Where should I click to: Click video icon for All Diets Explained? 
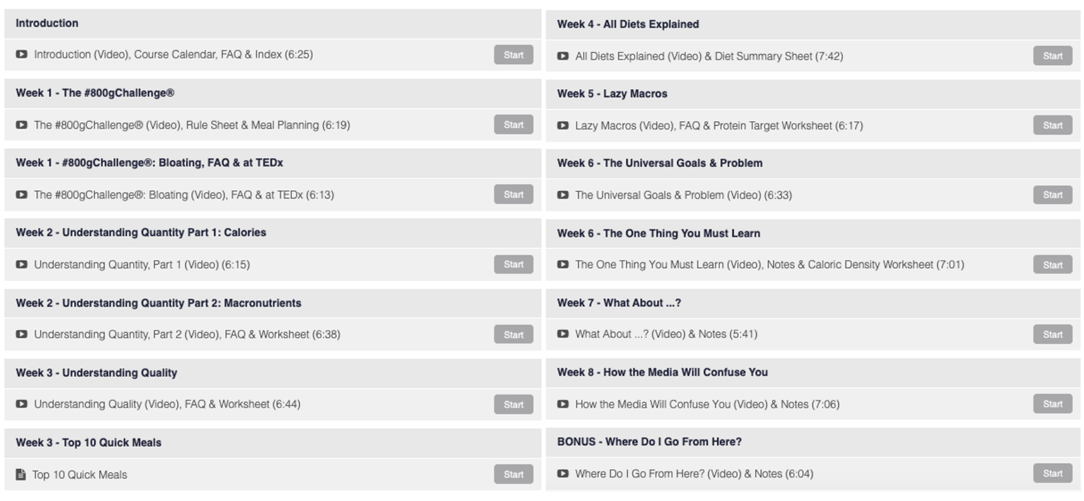[563, 56]
